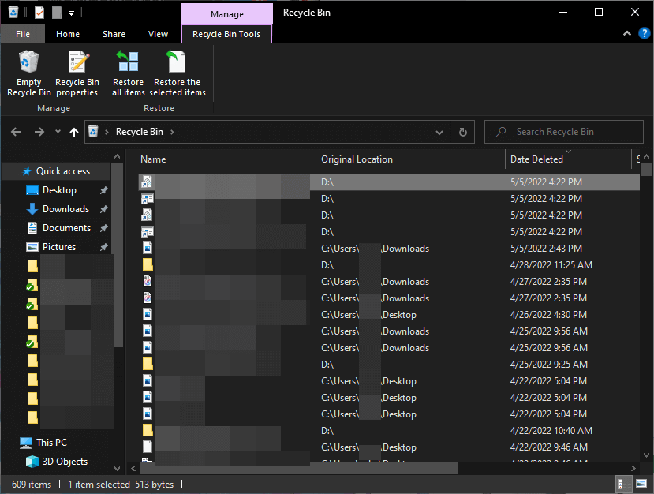Image resolution: width=654 pixels, height=494 pixels.
Task: Collapse the ribbon with the chevron
Action: 626,33
